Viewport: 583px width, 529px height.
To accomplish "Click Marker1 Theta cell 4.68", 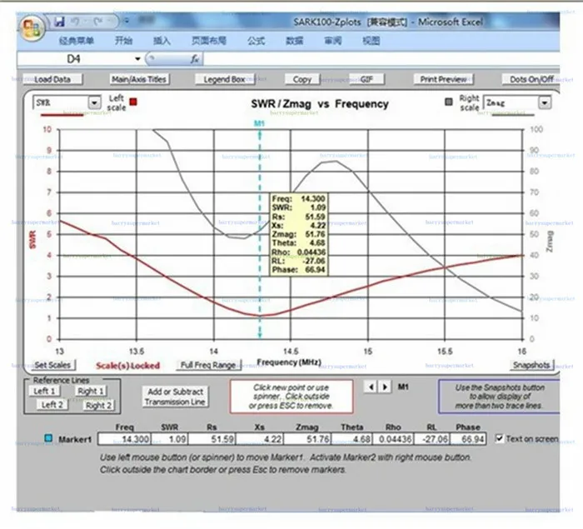I will pyautogui.click(x=351, y=439).
